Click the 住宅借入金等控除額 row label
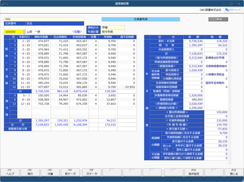244x182 pixels. click(x=177, y=116)
